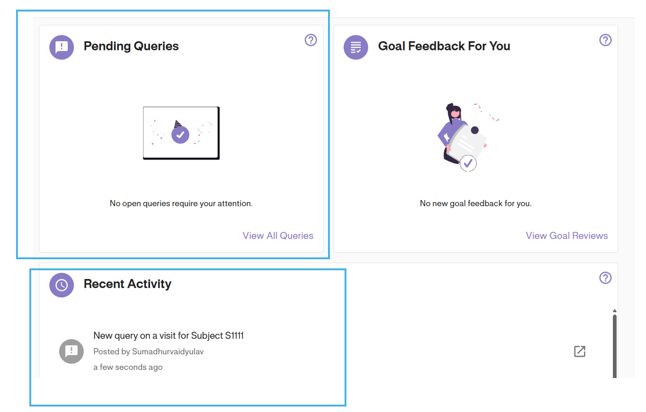646x412 pixels.
Task: Open the Subject S1111 query in new view
Action: pyautogui.click(x=579, y=351)
